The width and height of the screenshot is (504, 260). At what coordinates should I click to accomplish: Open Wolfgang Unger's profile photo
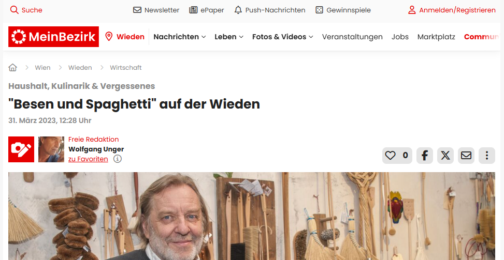click(51, 149)
